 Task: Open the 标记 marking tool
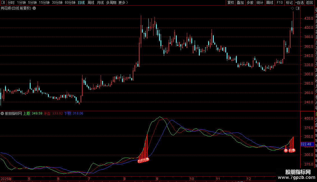click(x=289, y=3)
